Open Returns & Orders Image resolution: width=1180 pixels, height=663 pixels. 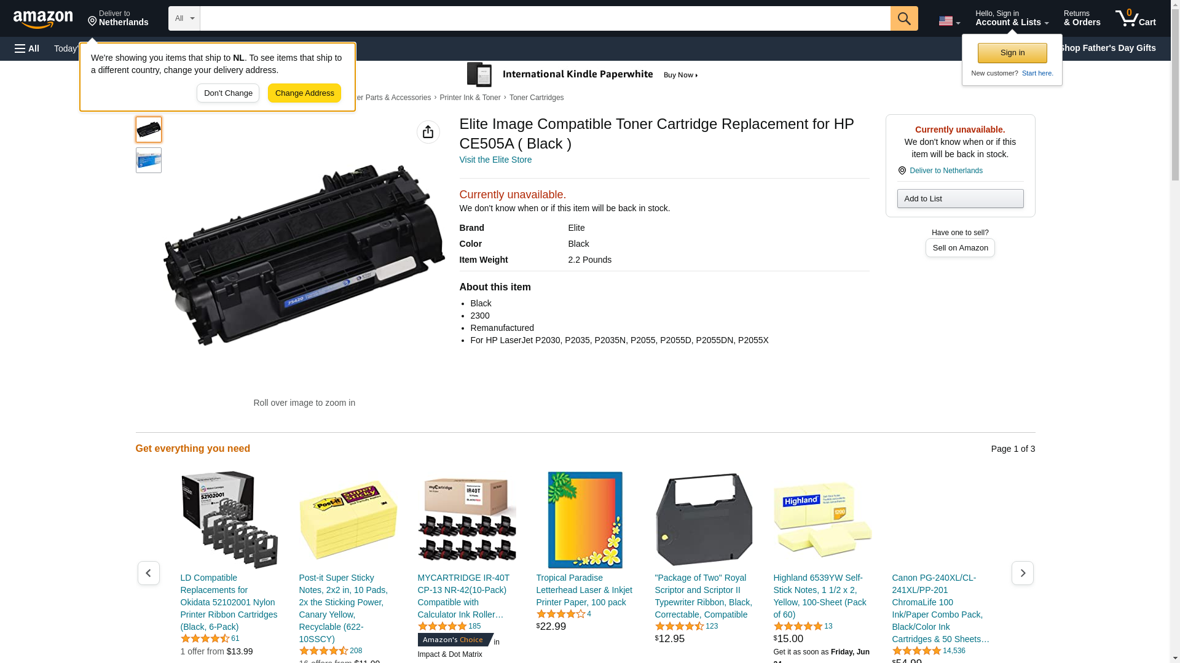coord(1082,18)
